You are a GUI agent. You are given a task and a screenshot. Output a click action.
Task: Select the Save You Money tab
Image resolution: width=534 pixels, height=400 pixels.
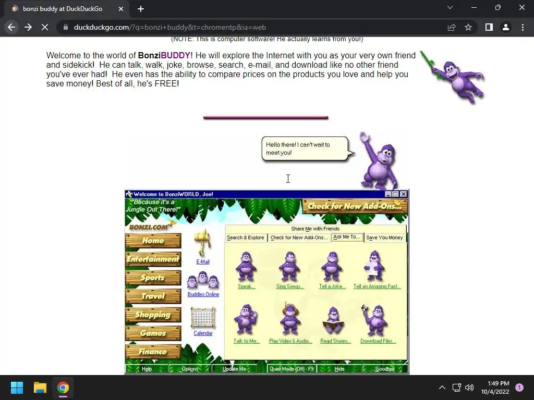384,238
